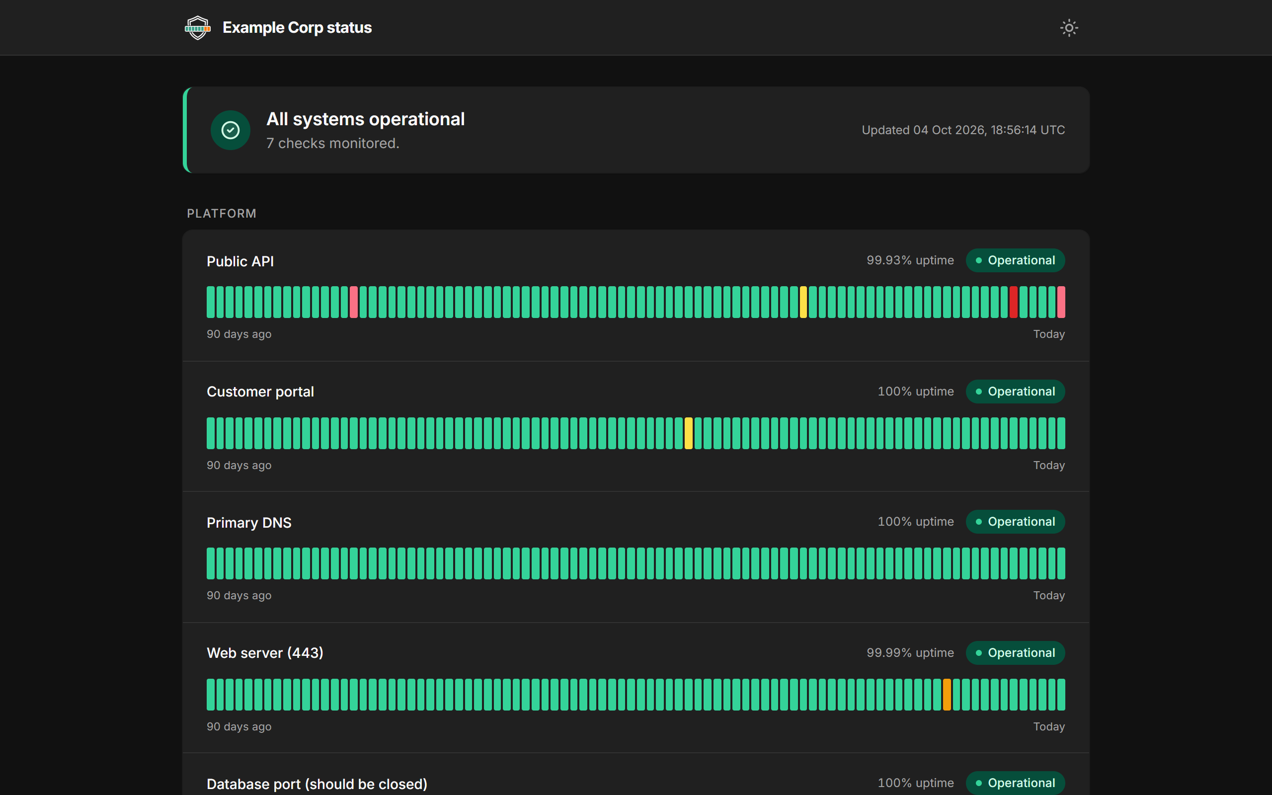Viewport: 1272px width, 795px height.
Task: Click the 90 days ago label under Primary DNS
Action: pos(238,596)
